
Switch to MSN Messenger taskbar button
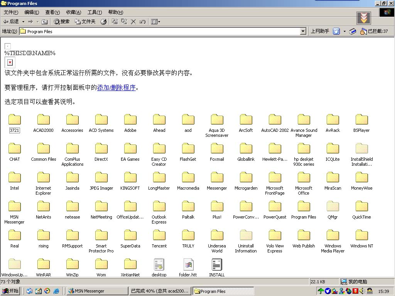coord(98,291)
